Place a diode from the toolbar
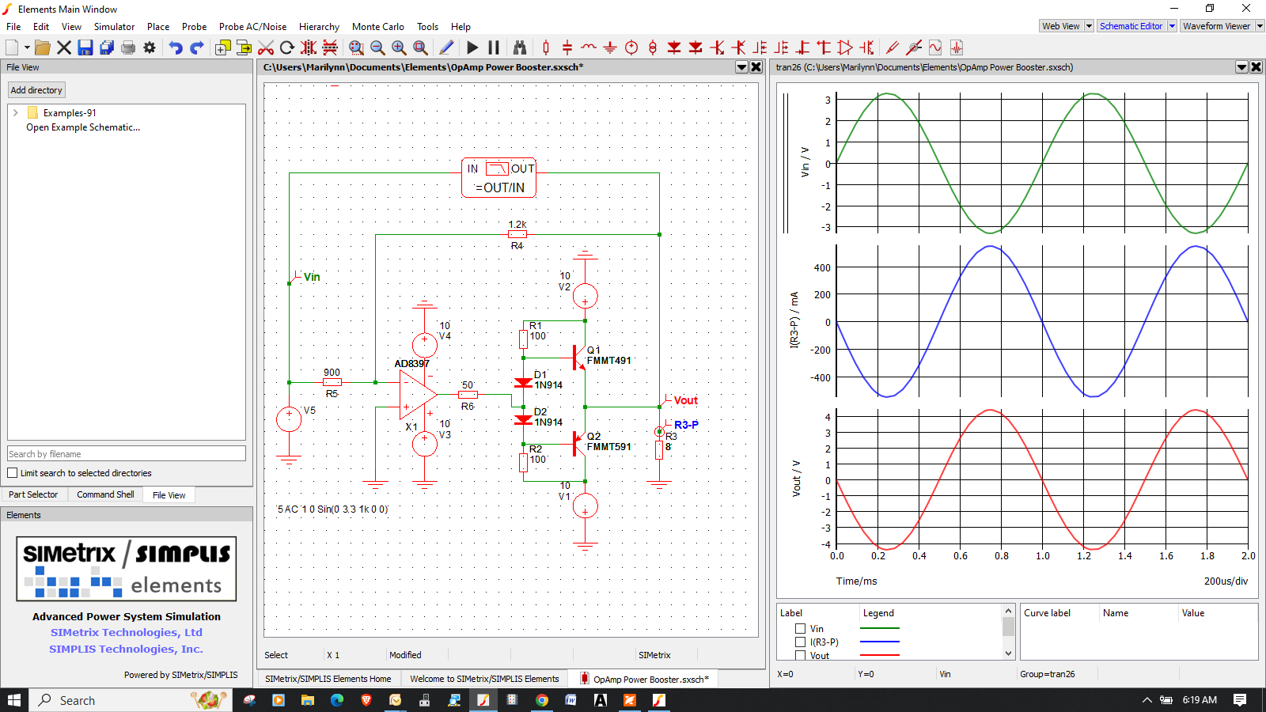This screenshot has height=712, width=1266. coord(674,47)
